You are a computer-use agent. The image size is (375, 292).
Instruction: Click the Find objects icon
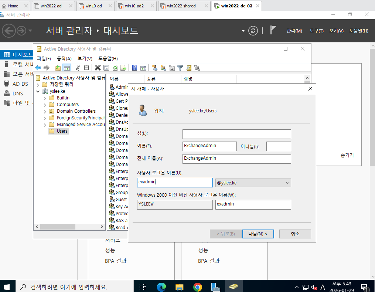coord(189,68)
